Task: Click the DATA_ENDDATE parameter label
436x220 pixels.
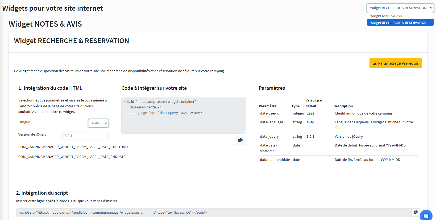Action: coord(72,157)
